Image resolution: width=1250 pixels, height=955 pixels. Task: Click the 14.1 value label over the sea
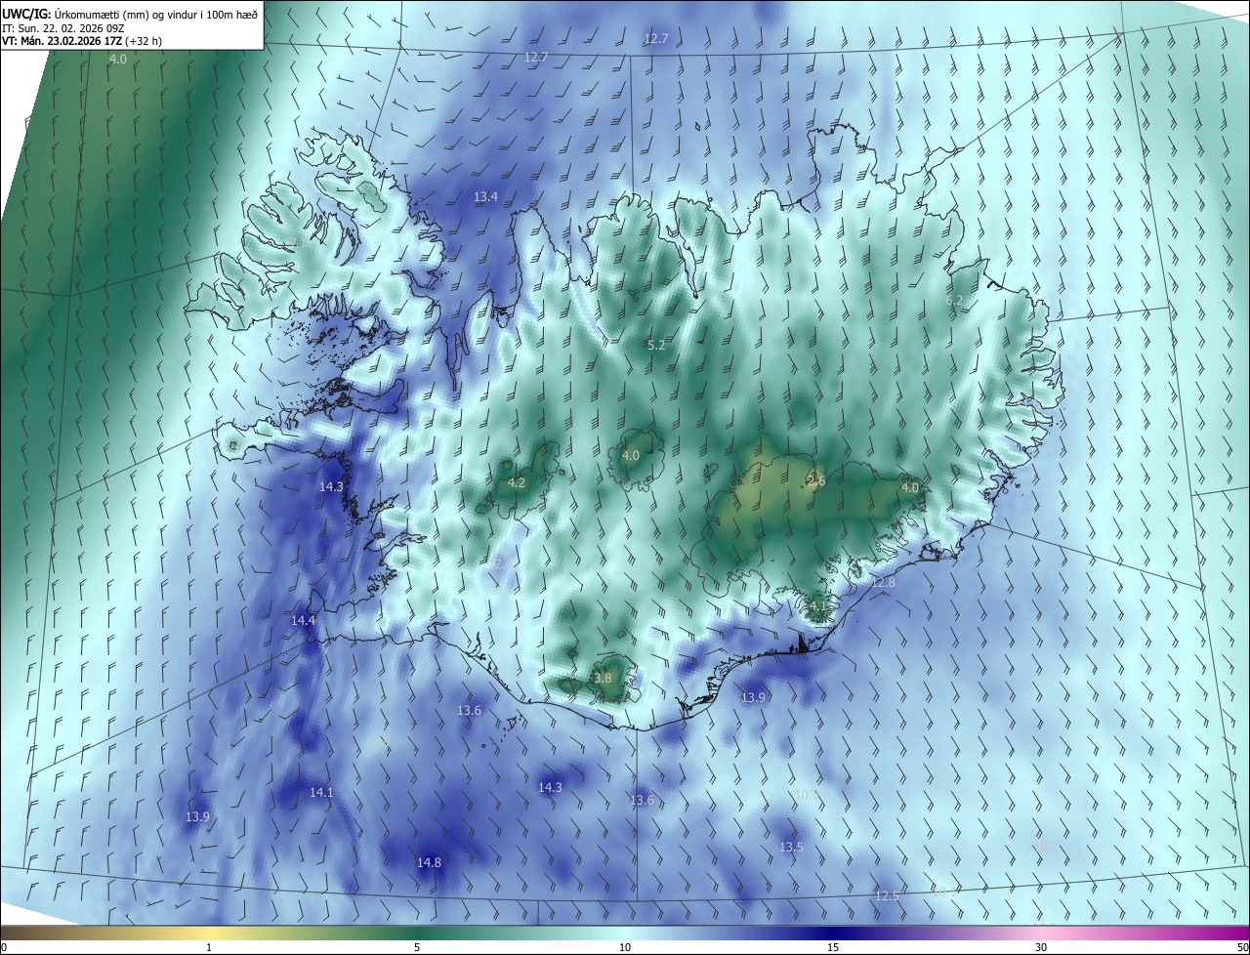(321, 793)
